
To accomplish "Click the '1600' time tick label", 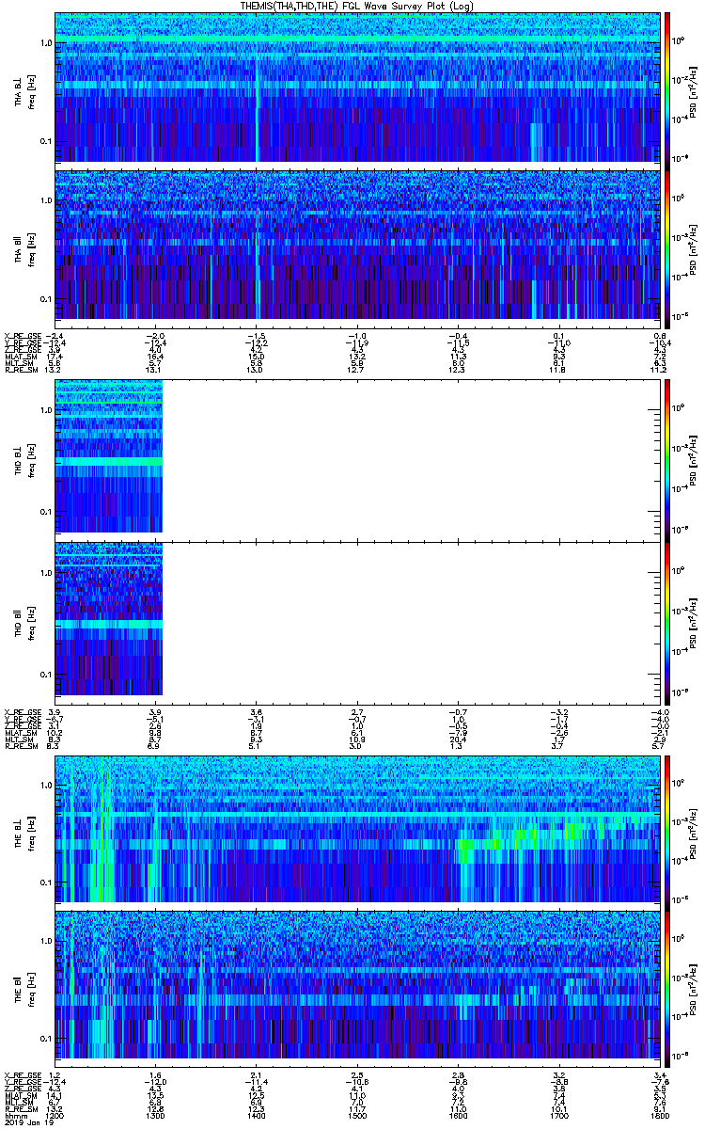I will pyautogui.click(x=457, y=1116).
